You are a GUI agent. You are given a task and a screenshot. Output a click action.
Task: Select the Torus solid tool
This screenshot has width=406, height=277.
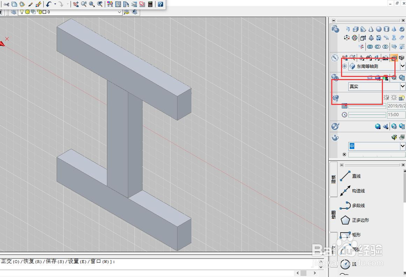(x=402, y=29)
